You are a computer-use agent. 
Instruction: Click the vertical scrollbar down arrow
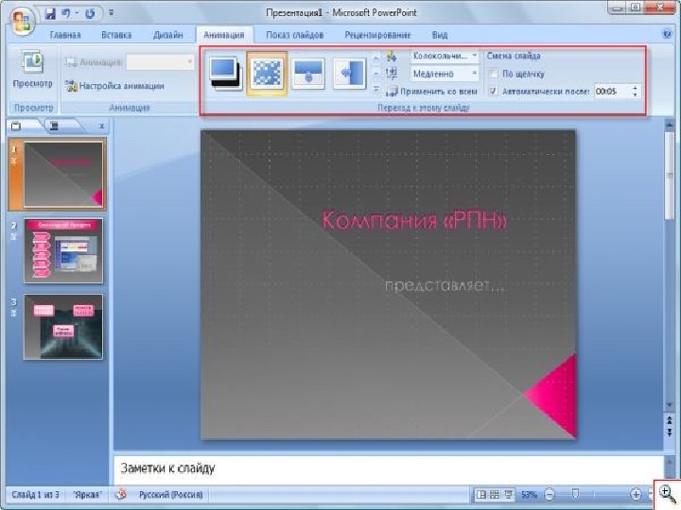coord(670,404)
